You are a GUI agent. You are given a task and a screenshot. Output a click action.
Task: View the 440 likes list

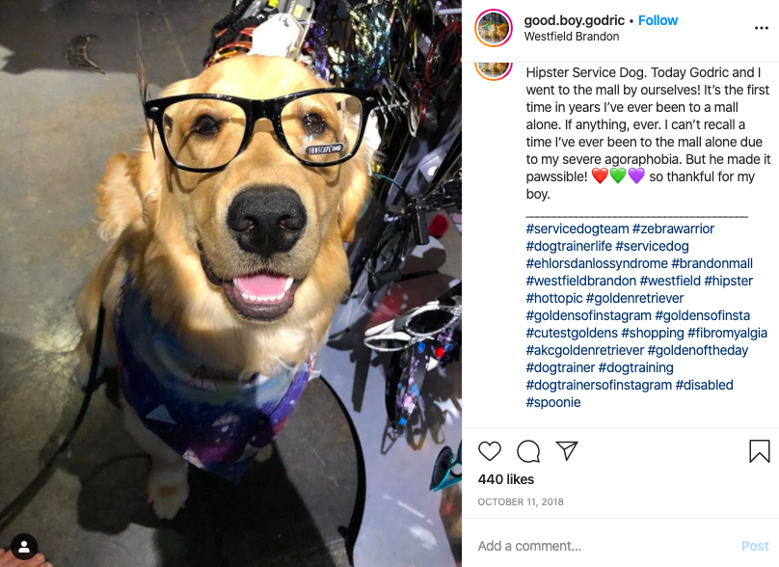click(506, 479)
